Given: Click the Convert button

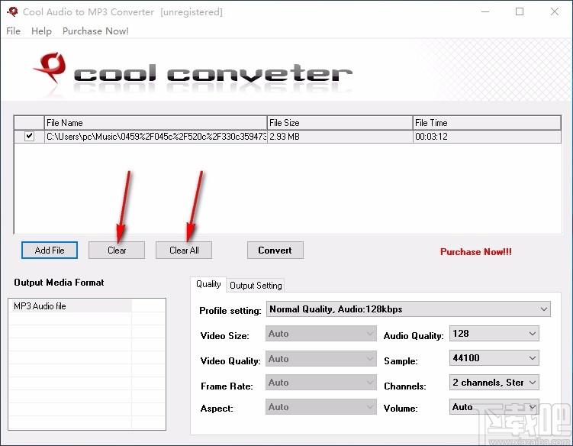Looking at the screenshot, I should tap(275, 250).
